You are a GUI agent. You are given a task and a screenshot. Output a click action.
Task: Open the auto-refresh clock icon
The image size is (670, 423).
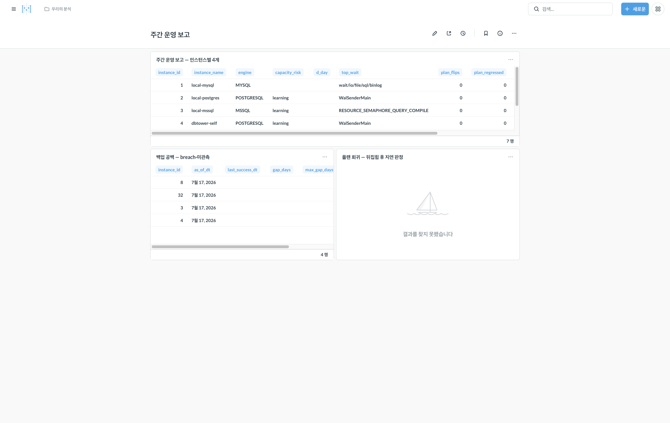point(463,33)
